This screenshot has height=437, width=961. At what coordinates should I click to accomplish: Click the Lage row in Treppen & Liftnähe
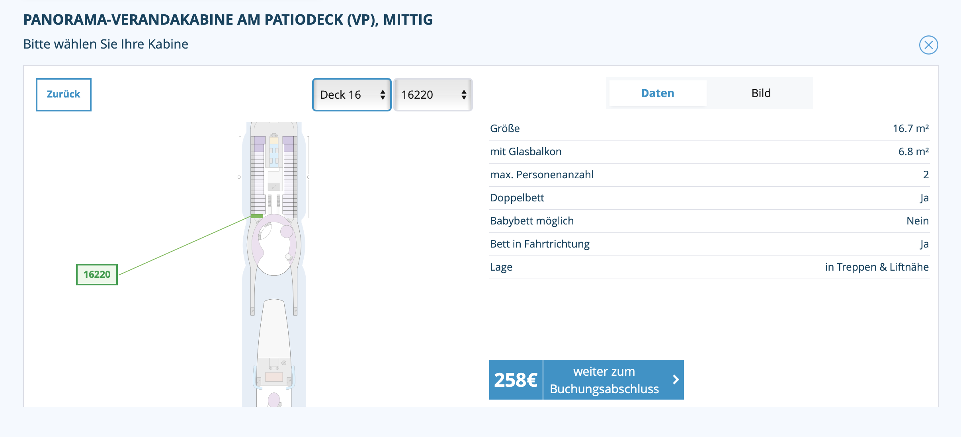pos(709,267)
